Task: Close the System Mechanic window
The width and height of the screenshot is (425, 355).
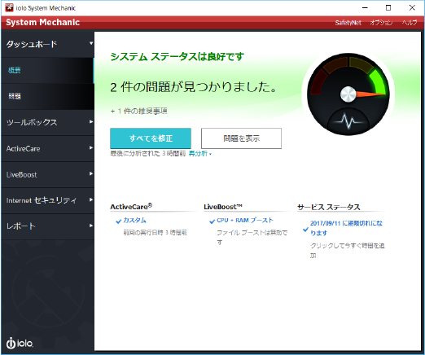Action: click(412, 8)
